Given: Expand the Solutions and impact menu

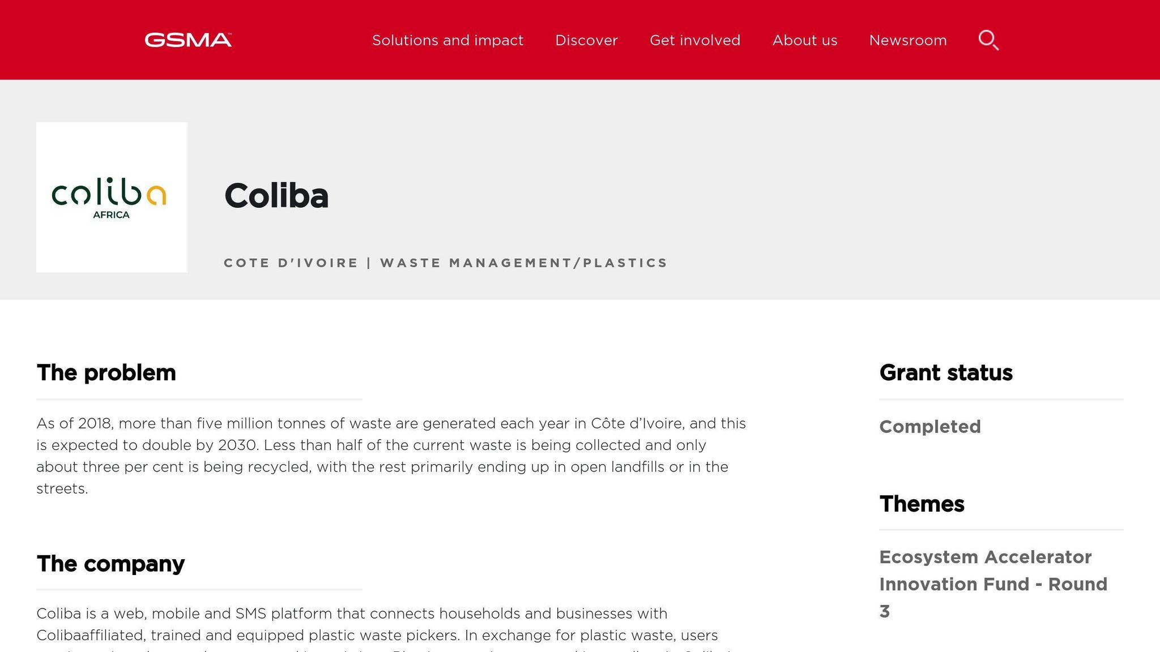Looking at the screenshot, I should (447, 40).
